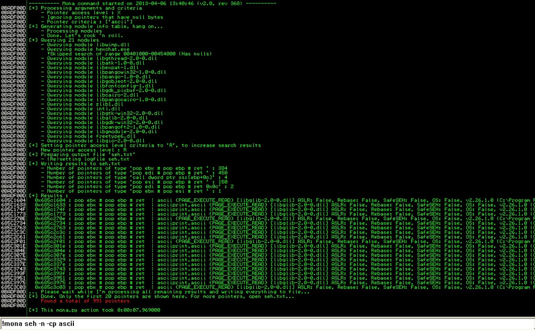Screen dimensions: 535x330
Task: Click the "call dword ptr ss:[ebp+0c]" count line
Action: 137,178
